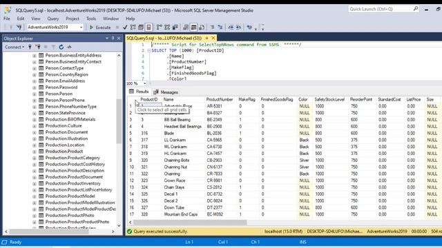This screenshot has width=442, height=248.
Task: Open the Edit menu
Action: coord(21,19)
